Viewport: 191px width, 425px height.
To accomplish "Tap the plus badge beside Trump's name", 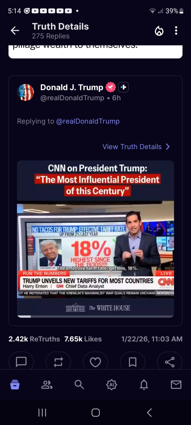I will [123, 87].
